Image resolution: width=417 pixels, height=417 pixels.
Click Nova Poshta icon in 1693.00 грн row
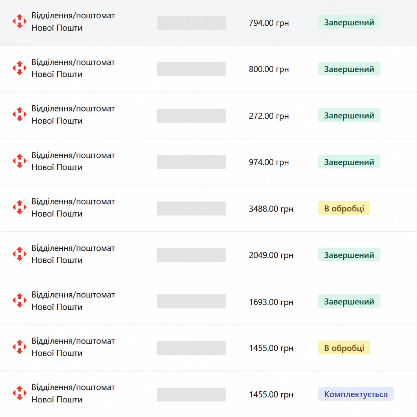[20, 301]
